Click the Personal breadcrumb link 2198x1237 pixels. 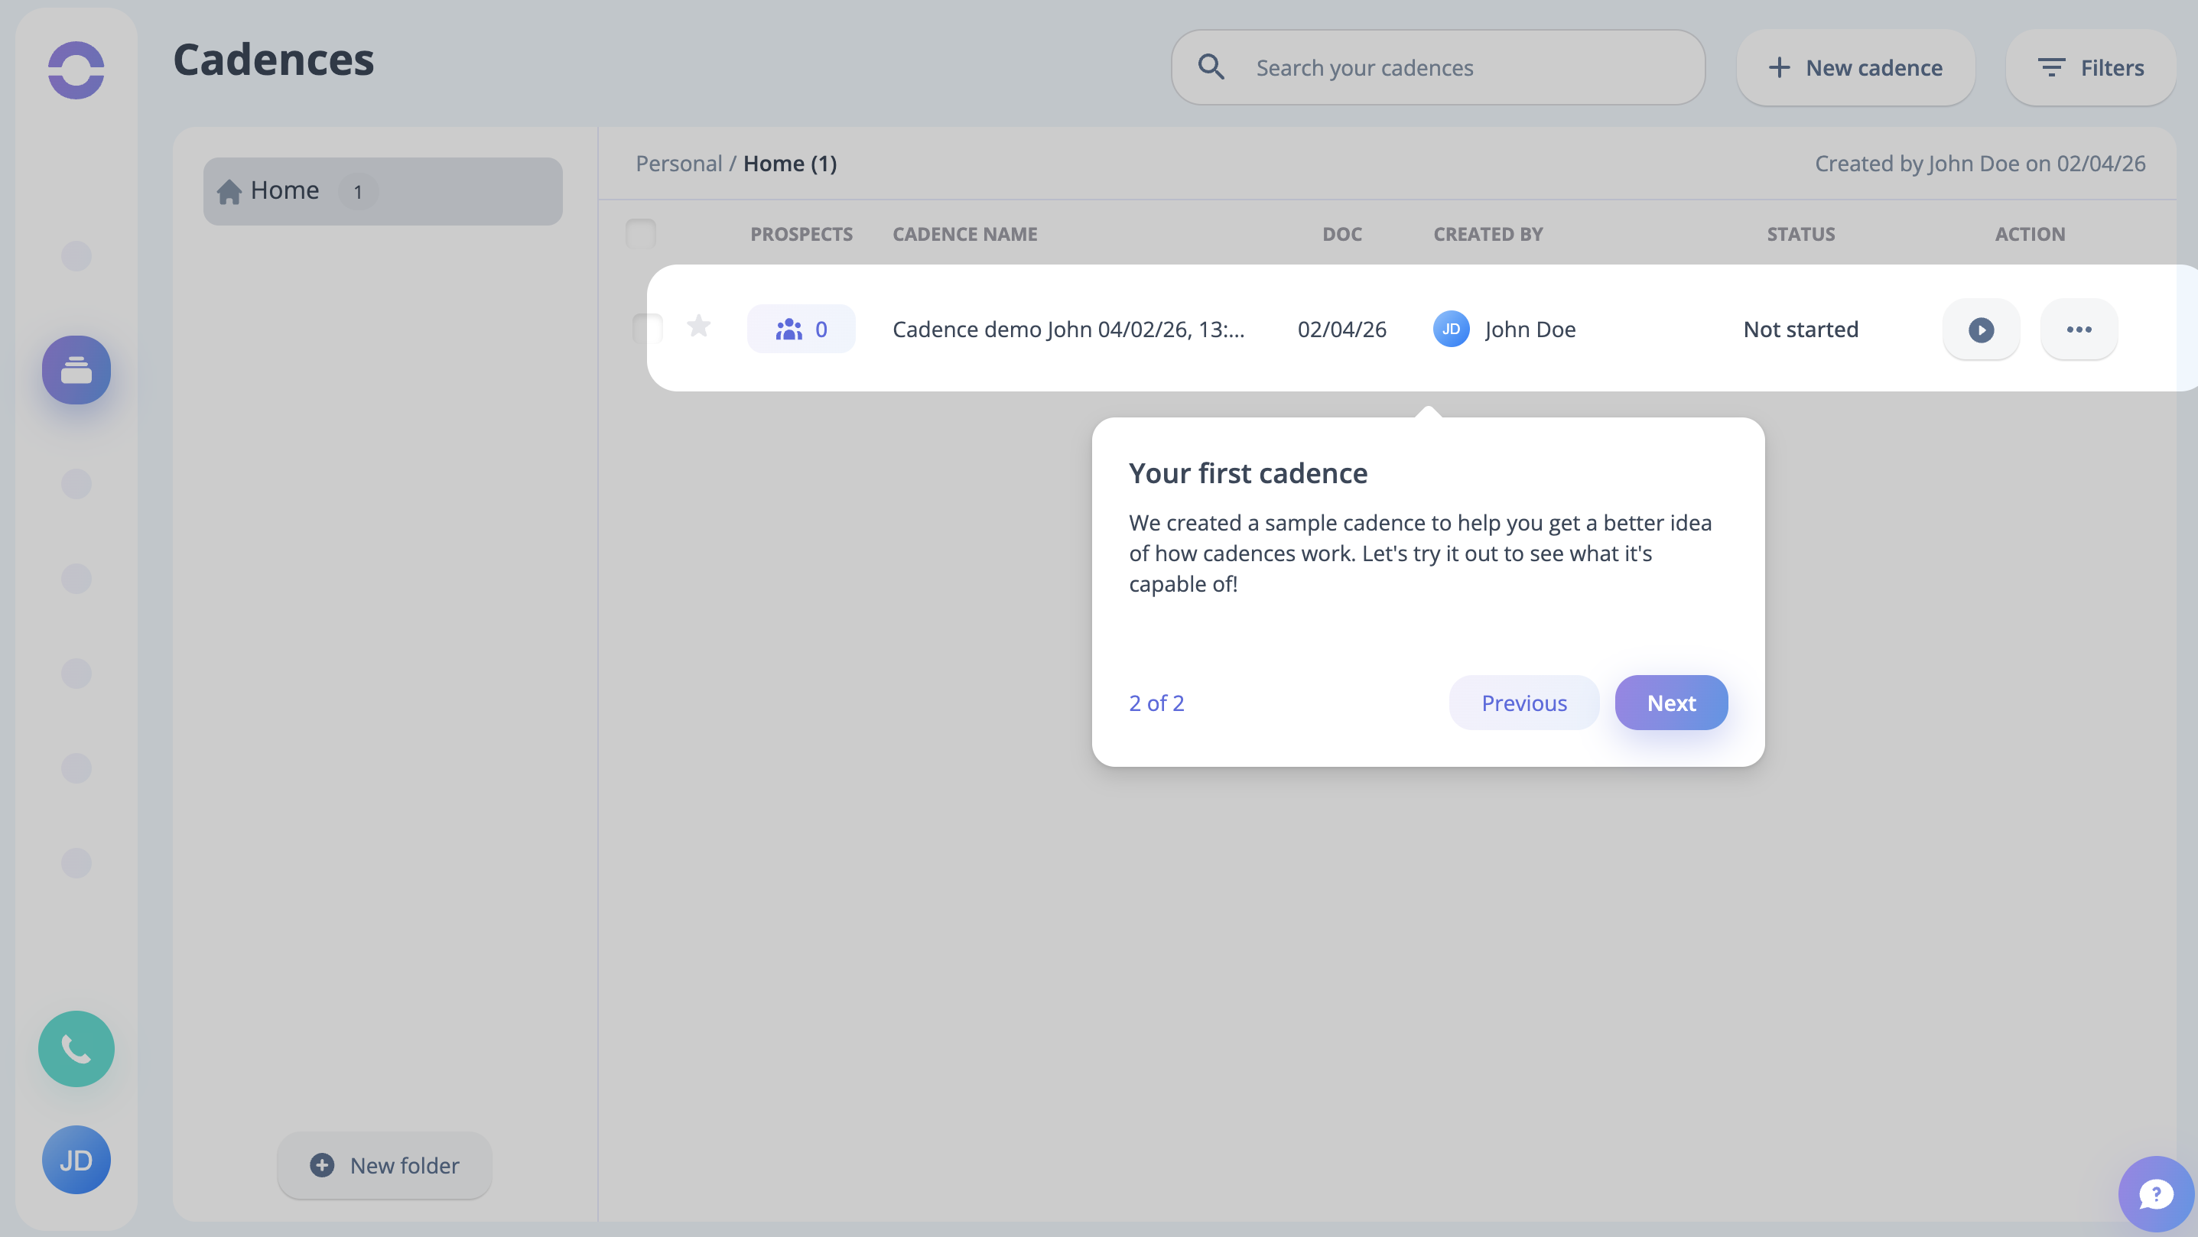[678, 163]
